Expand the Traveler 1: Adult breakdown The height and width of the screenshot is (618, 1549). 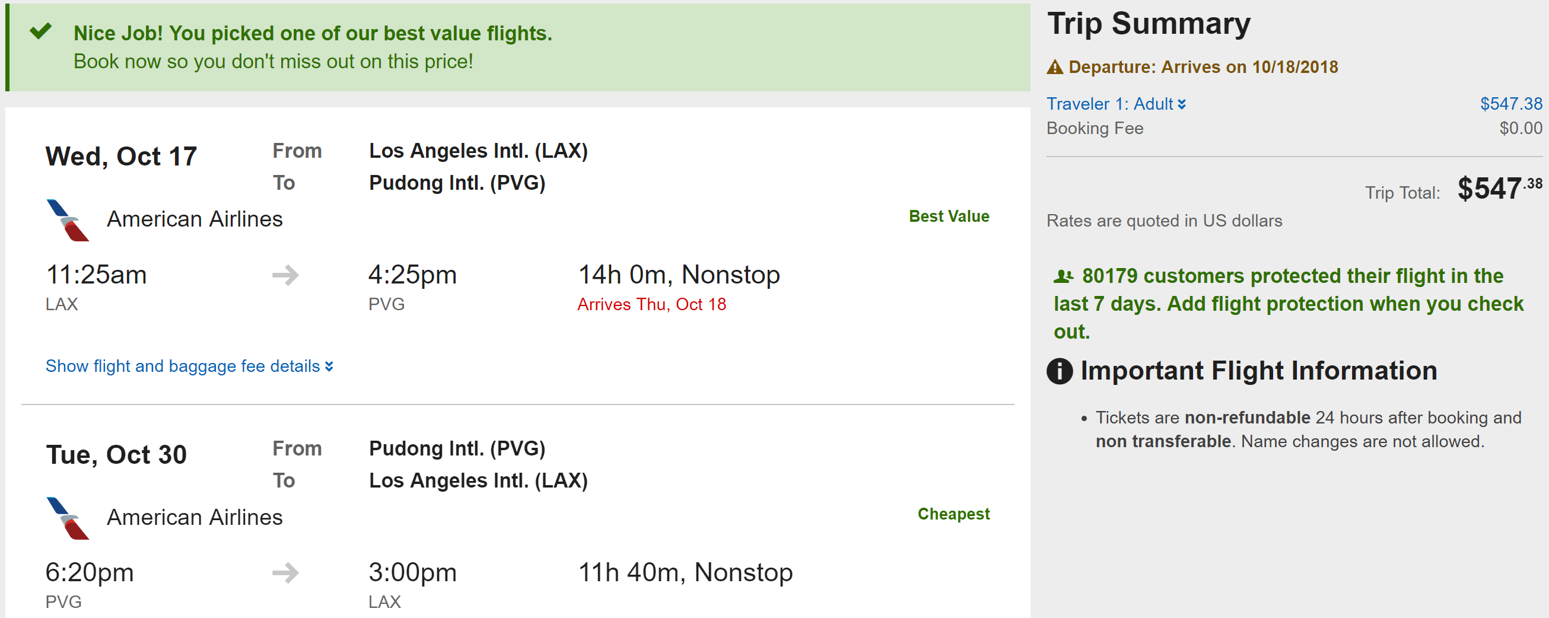coord(1109,104)
